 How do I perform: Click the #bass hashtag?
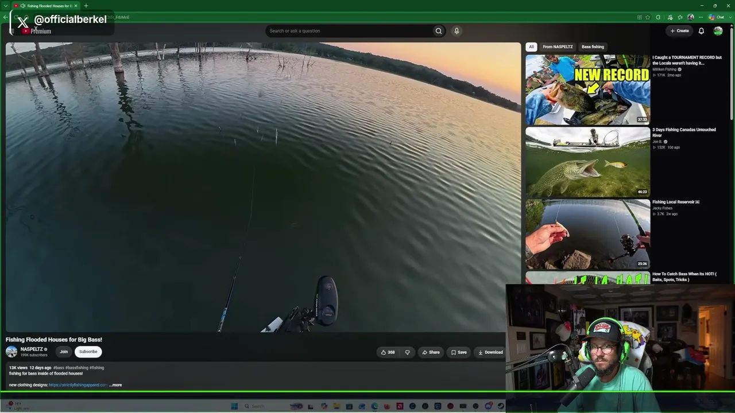click(x=59, y=368)
